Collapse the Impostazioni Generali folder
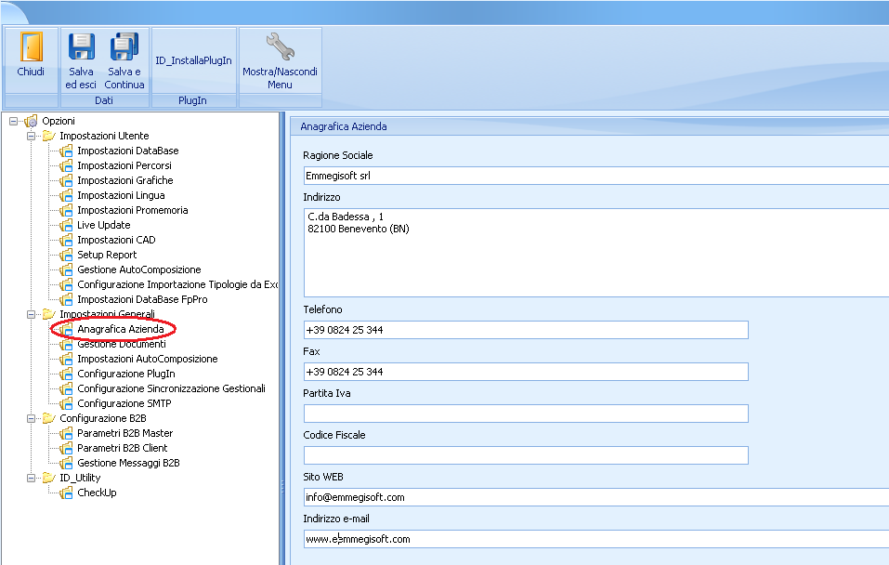Screen dimensions: 889x565 pyautogui.click(x=32, y=314)
